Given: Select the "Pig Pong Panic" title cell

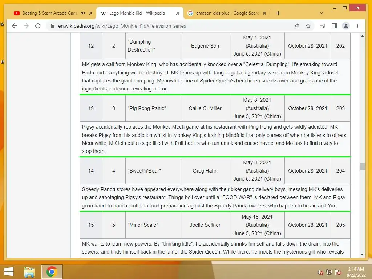Looking at the screenshot, I should click(x=153, y=108).
